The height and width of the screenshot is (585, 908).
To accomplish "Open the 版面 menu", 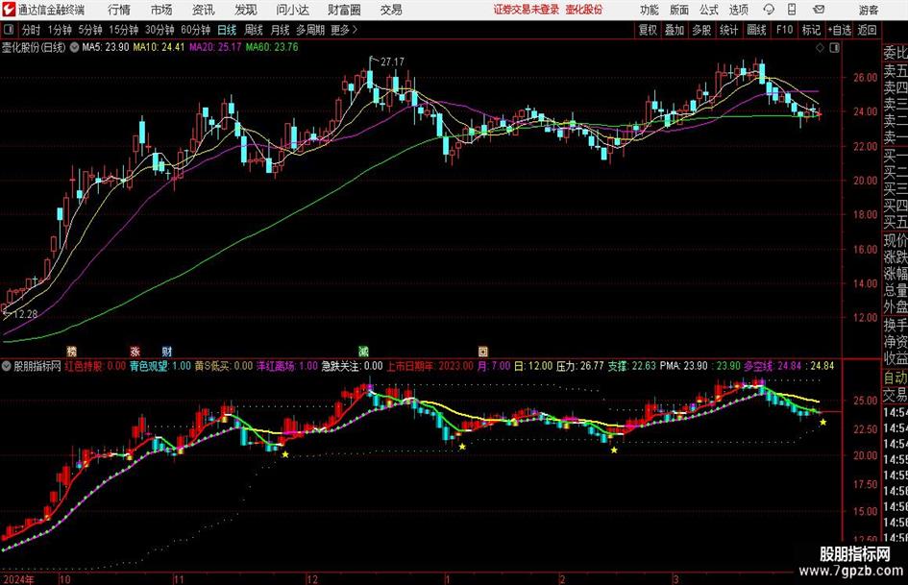I will pos(679,10).
